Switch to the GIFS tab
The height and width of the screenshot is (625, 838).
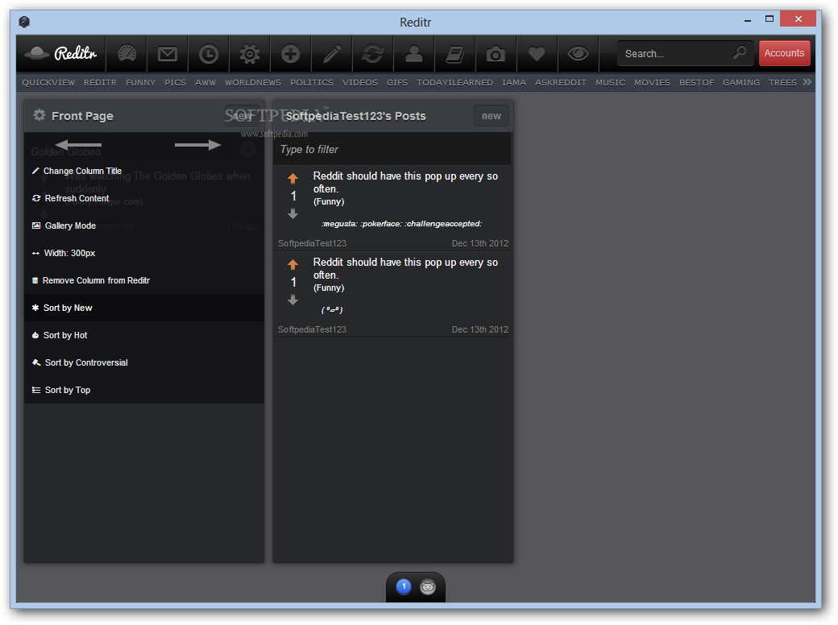(x=397, y=82)
